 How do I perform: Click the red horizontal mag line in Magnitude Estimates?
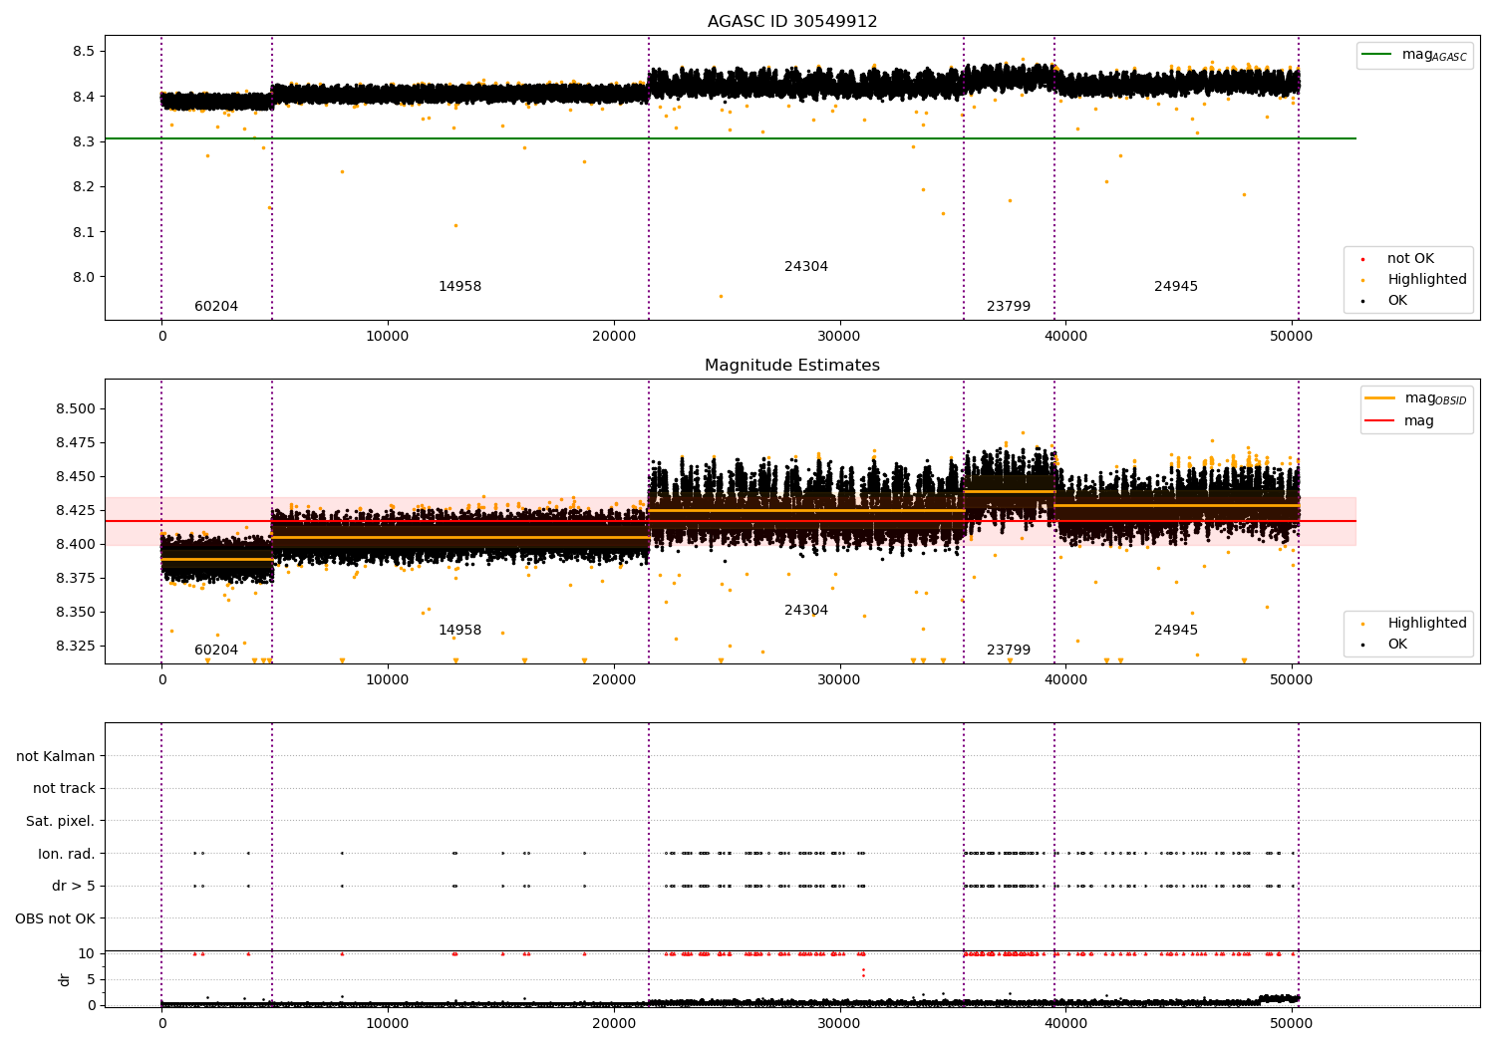coord(731,521)
